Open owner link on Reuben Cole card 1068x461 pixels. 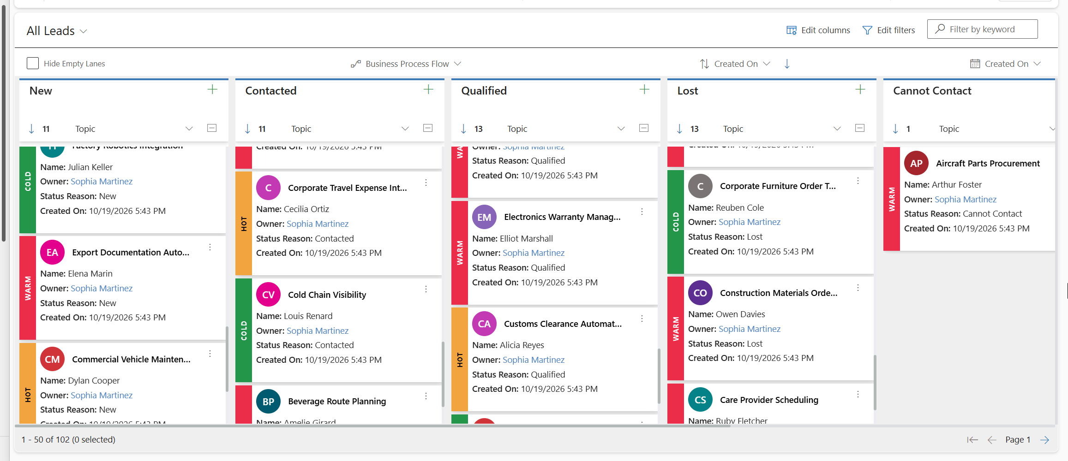pos(750,222)
